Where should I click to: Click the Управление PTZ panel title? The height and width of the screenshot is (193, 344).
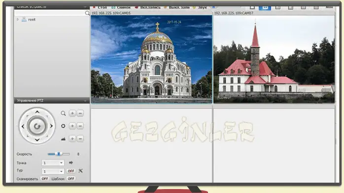(x=30, y=100)
